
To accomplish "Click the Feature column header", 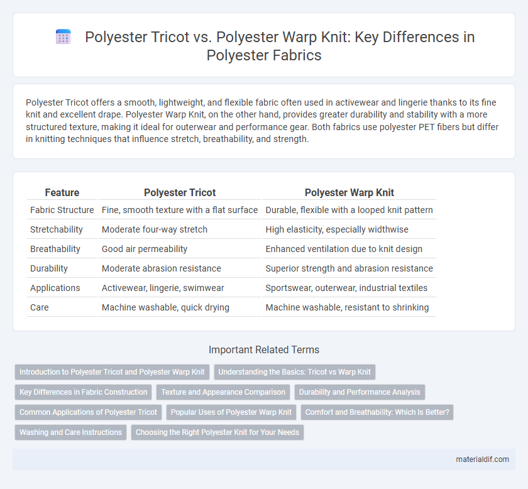I will click(x=62, y=192).
